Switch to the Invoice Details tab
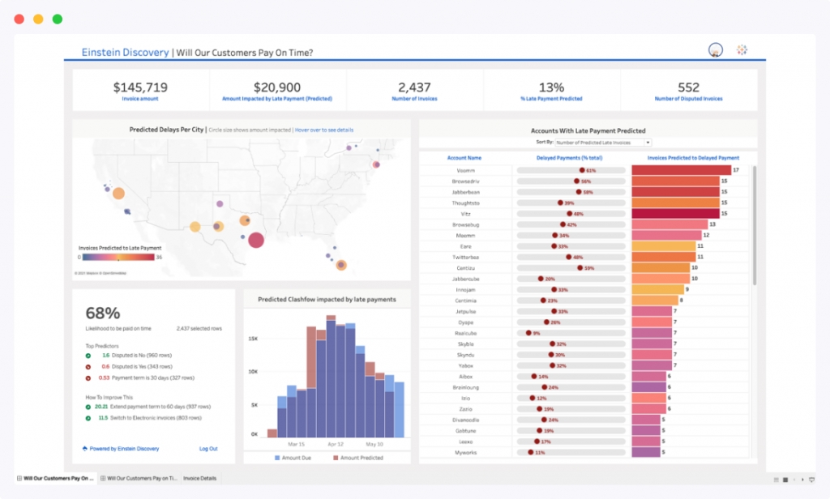The height and width of the screenshot is (499, 830). [199, 478]
